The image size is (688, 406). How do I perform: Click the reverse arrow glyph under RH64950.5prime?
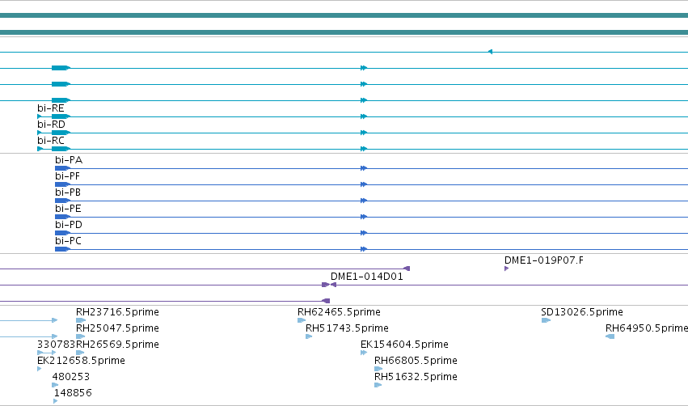[610, 336]
